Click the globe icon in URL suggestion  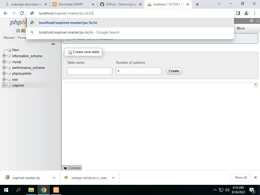coord(32,23)
